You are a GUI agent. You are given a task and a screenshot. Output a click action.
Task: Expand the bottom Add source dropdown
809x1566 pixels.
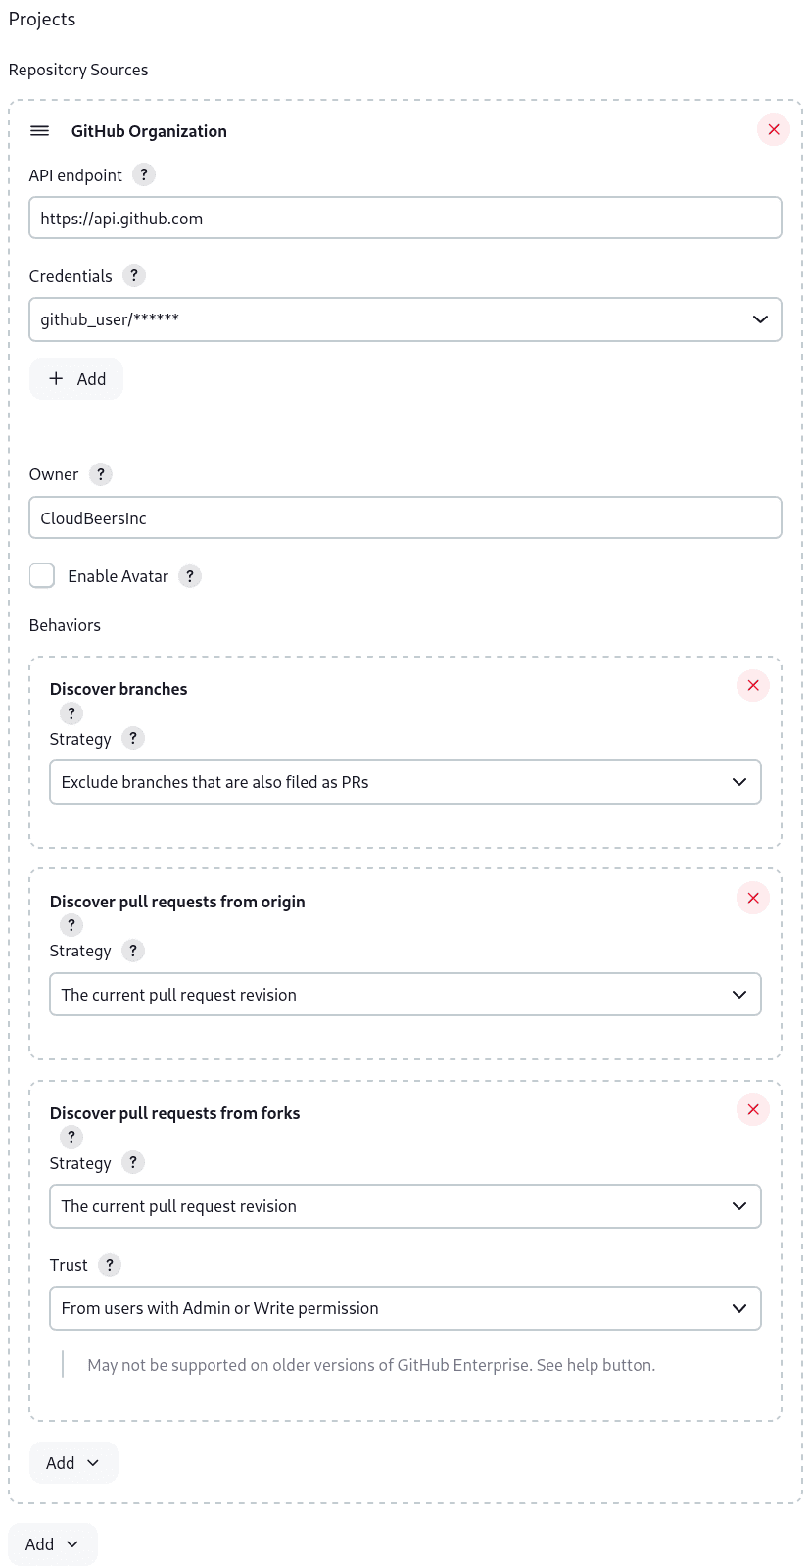pos(52,1542)
